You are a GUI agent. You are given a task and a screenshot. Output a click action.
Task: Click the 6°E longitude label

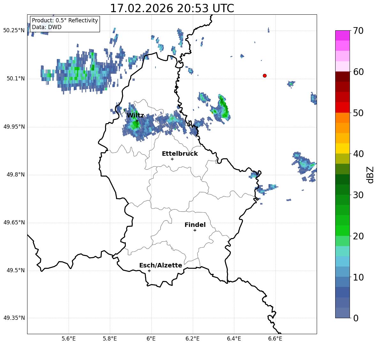pyautogui.click(x=151, y=339)
